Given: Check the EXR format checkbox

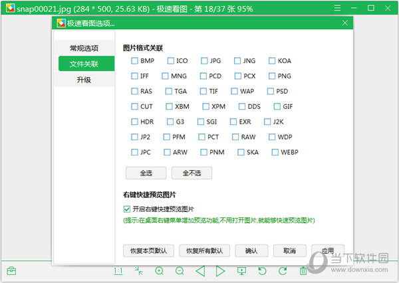Looking at the screenshot, I should click(x=233, y=122).
